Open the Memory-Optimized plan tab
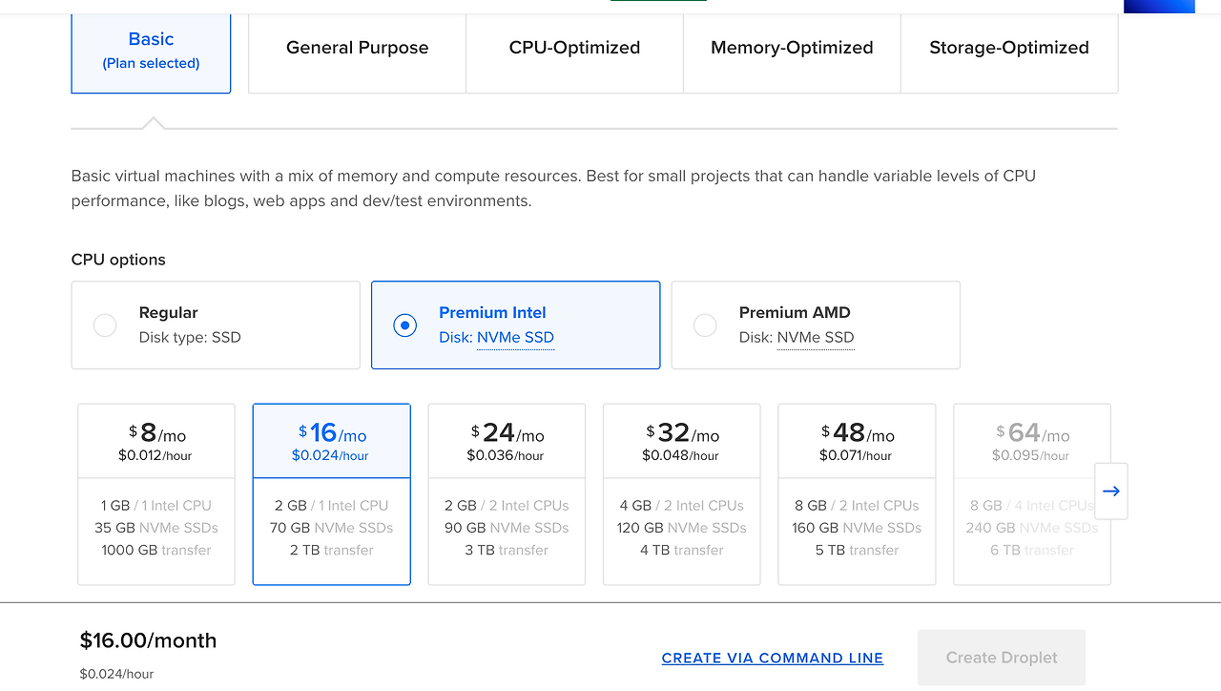The height and width of the screenshot is (691, 1221). pos(792,49)
